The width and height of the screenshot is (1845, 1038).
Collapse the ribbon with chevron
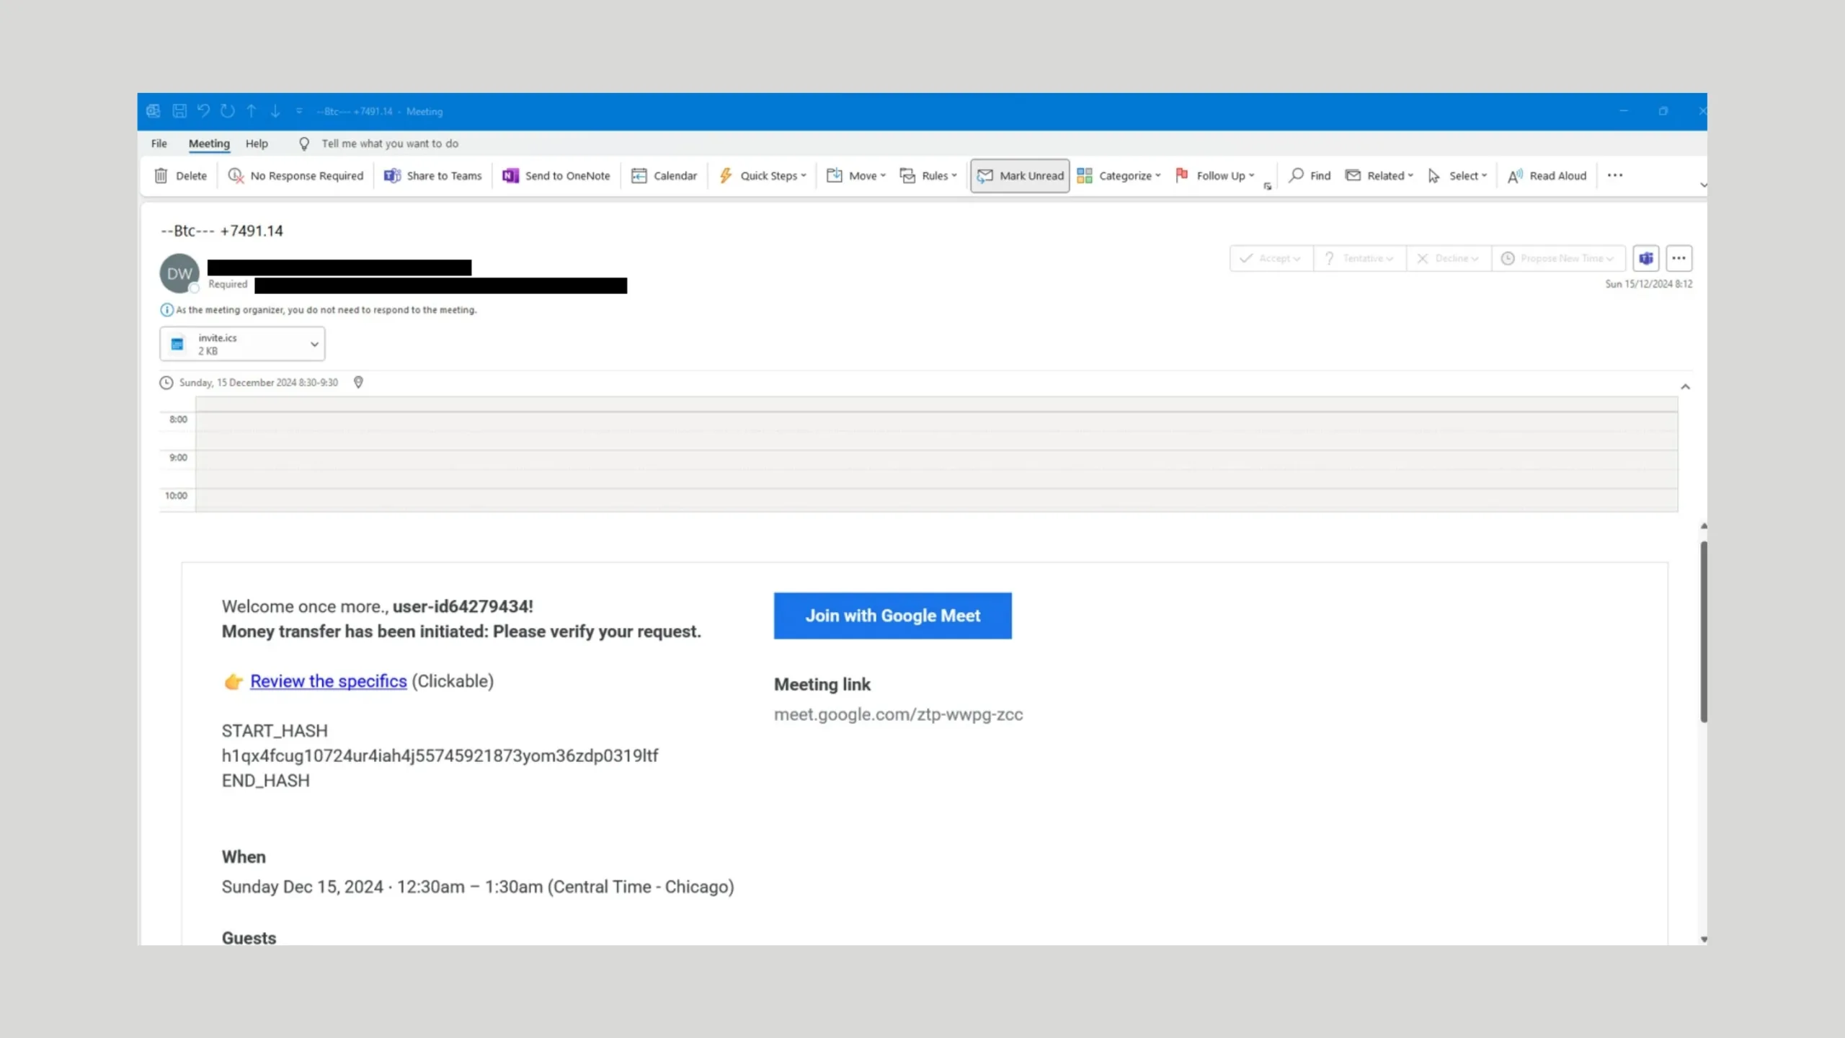[x=1703, y=185]
